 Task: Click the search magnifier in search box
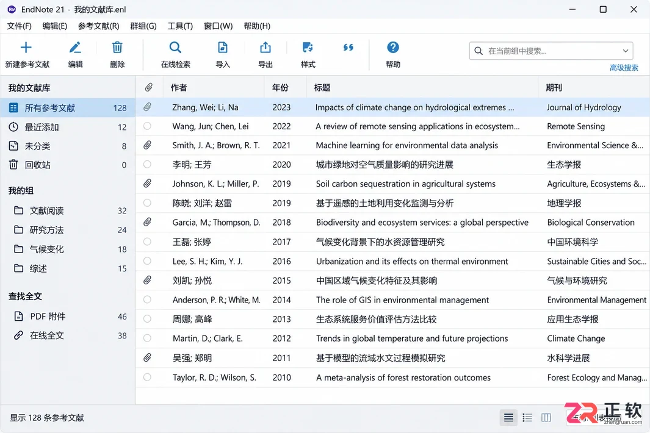478,51
